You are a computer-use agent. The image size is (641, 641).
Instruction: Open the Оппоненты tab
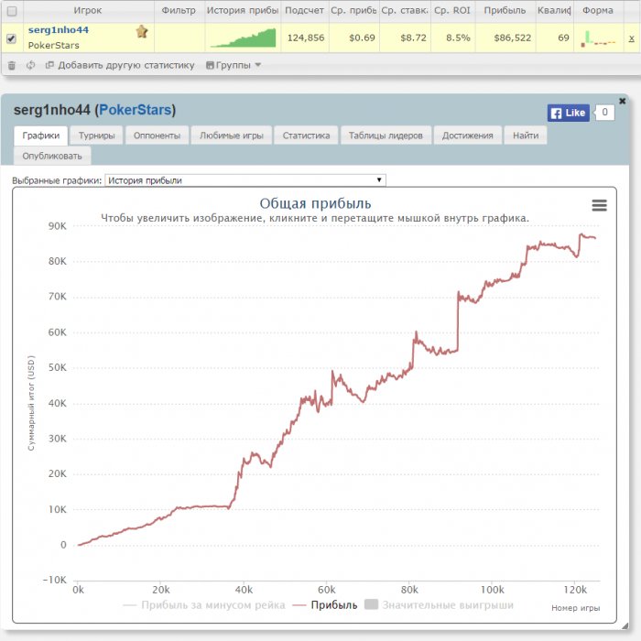click(157, 136)
